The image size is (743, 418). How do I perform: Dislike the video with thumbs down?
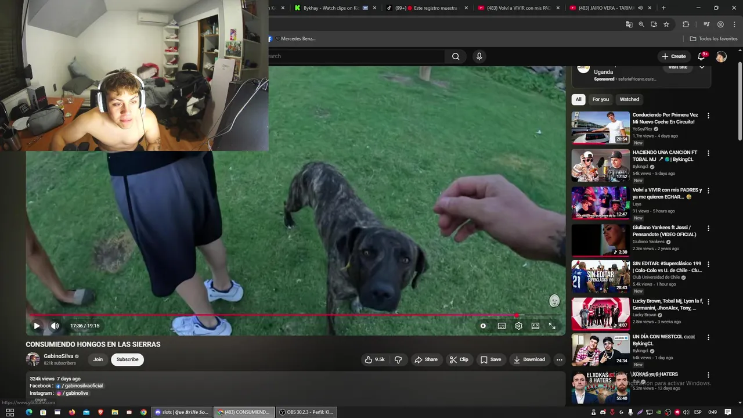[x=398, y=359]
